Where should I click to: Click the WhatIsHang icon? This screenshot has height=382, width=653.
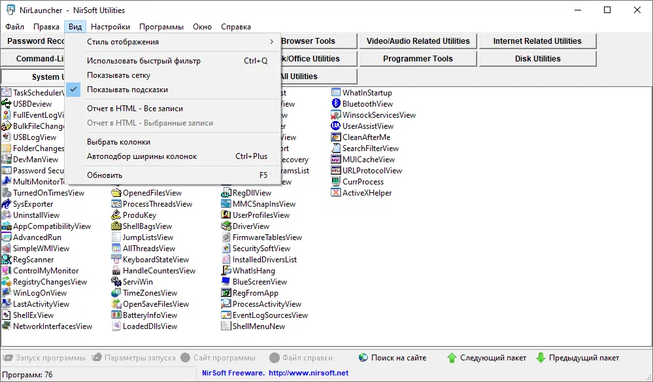coord(226,271)
